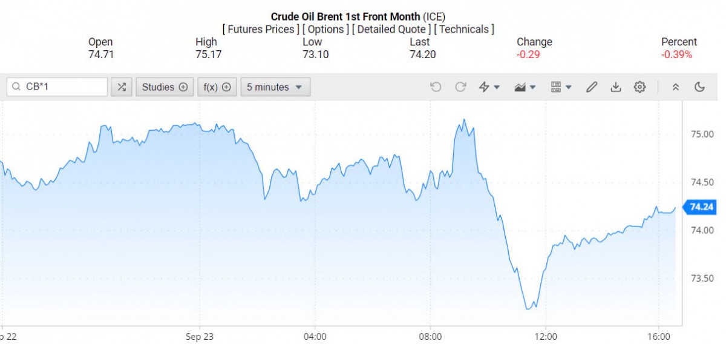
Task: Open the chart type dropdown
Action: [x=525, y=87]
